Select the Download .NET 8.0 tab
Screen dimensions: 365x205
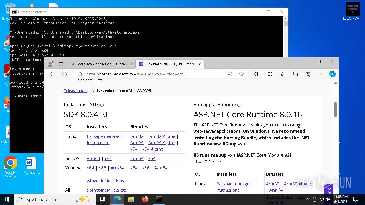(170, 64)
